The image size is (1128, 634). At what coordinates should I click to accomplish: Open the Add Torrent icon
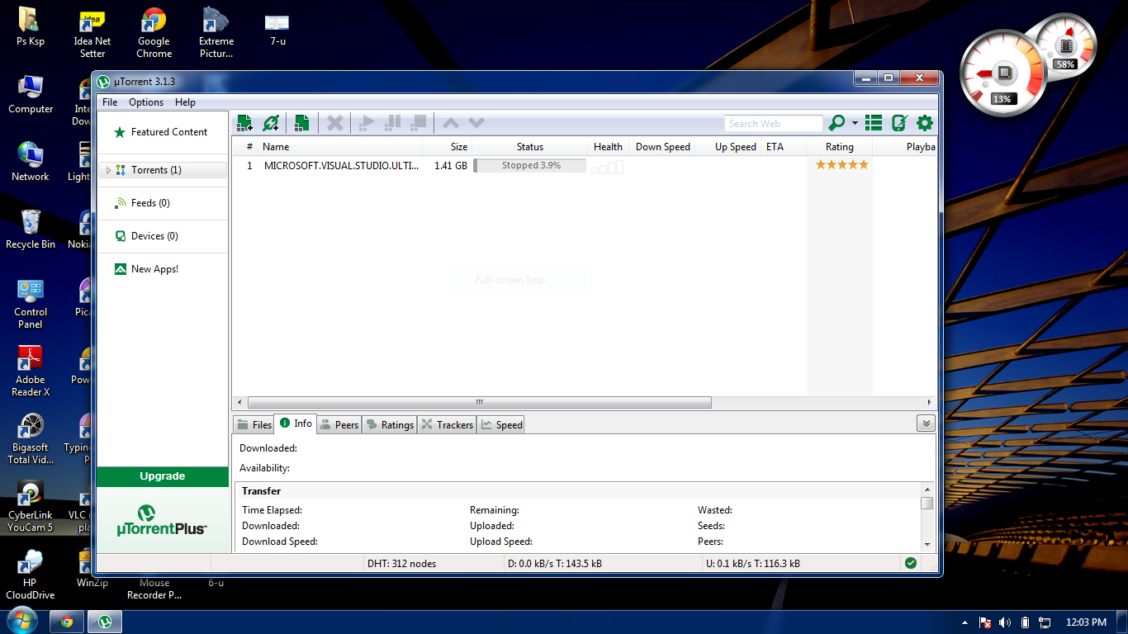(244, 122)
